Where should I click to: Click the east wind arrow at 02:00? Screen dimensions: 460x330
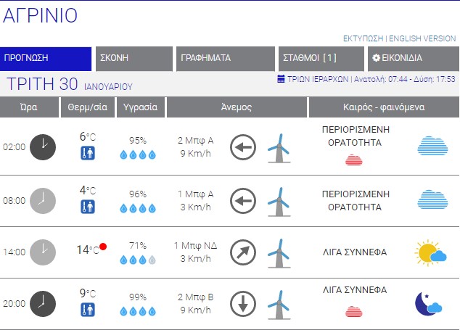coord(243,148)
